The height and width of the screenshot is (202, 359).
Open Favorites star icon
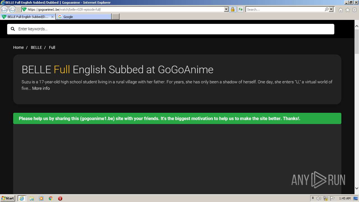click(348, 10)
